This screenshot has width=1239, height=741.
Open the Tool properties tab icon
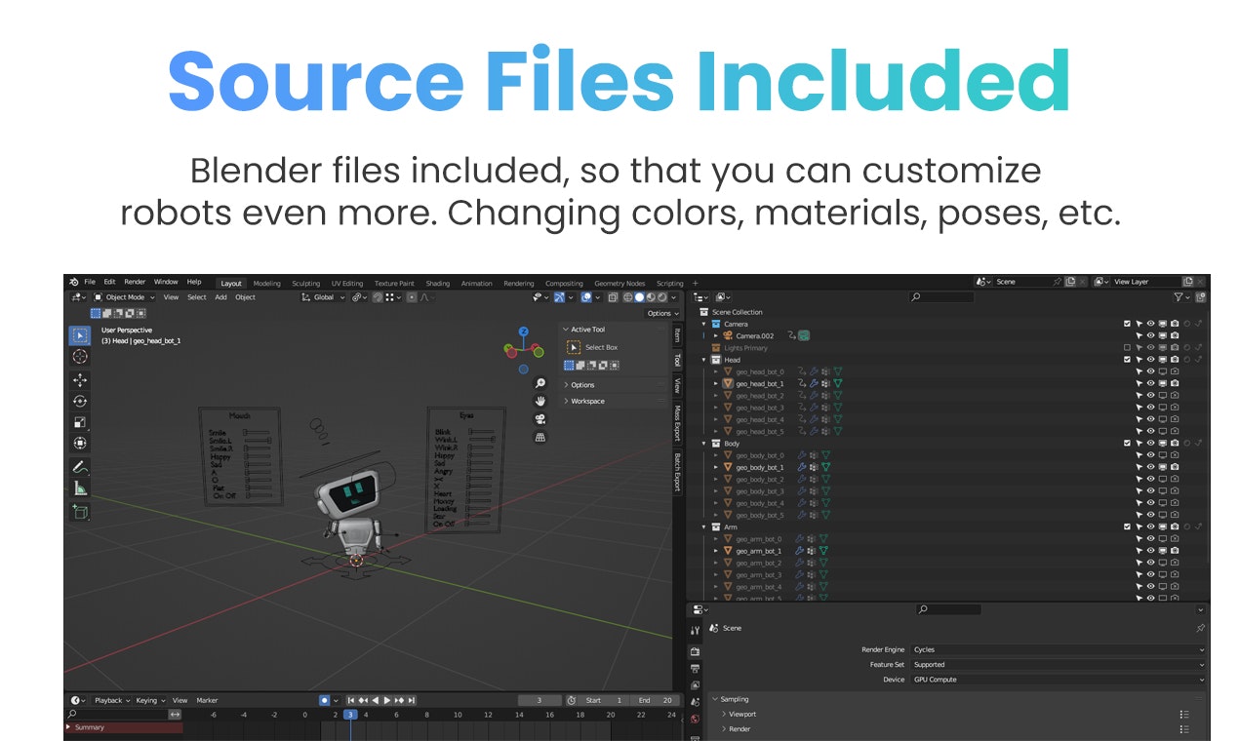coord(695,631)
